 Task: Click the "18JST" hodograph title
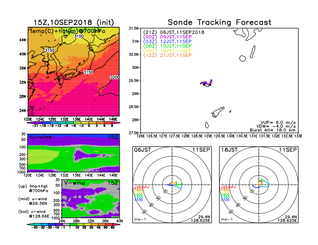(x=229, y=150)
